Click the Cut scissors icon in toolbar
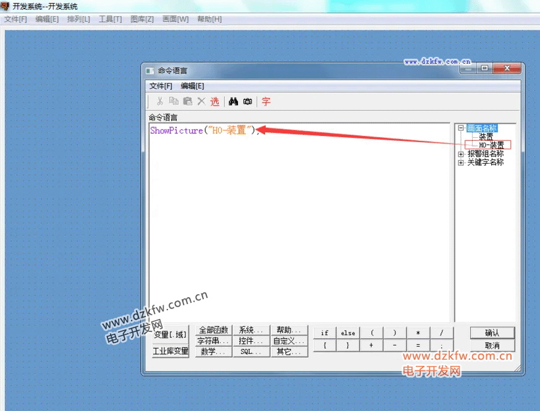 (159, 101)
